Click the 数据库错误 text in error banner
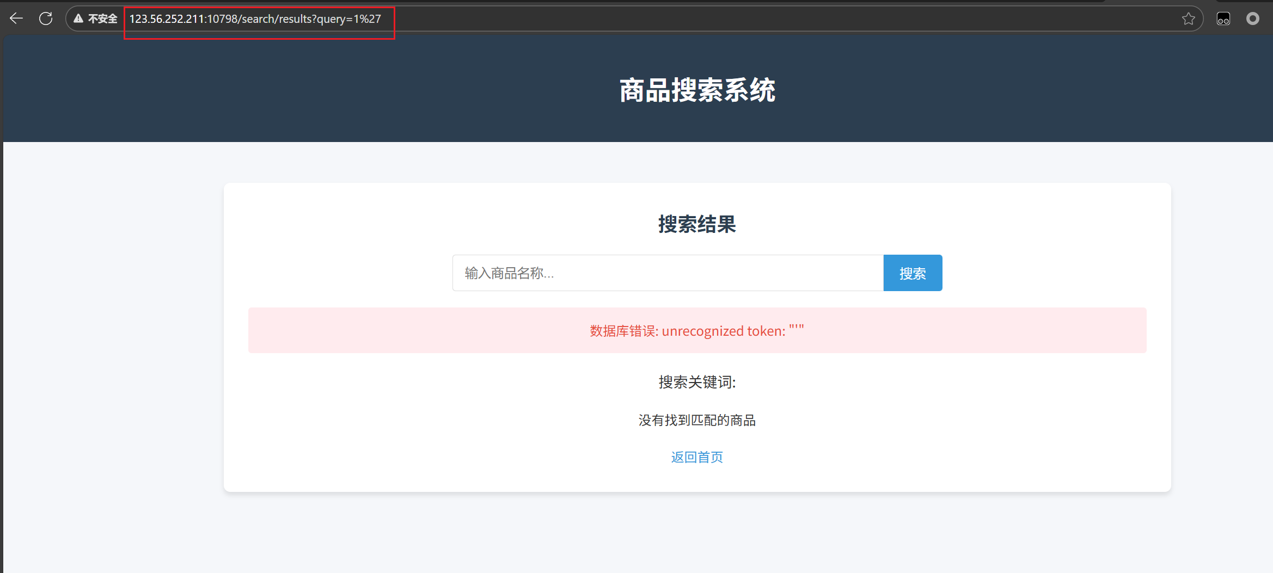Image resolution: width=1273 pixels, height=573 pixels. click(x=623, y=331)
